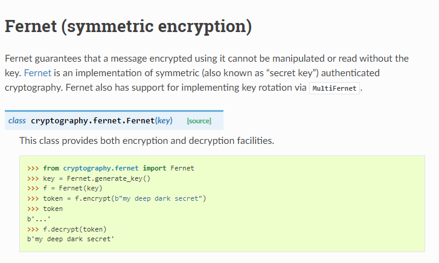Click the cryptography.fernet.Fernet class name

[x=92, y=120]
